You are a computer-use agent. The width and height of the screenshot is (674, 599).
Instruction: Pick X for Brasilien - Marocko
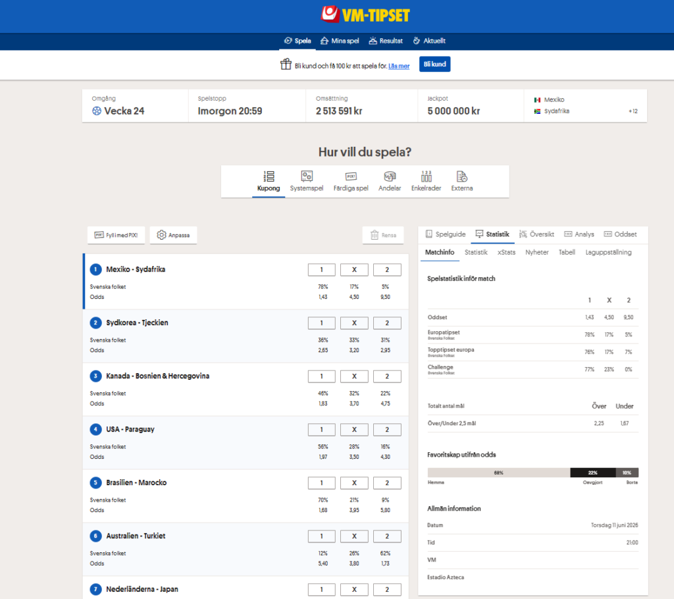click(x=354, y=483)
